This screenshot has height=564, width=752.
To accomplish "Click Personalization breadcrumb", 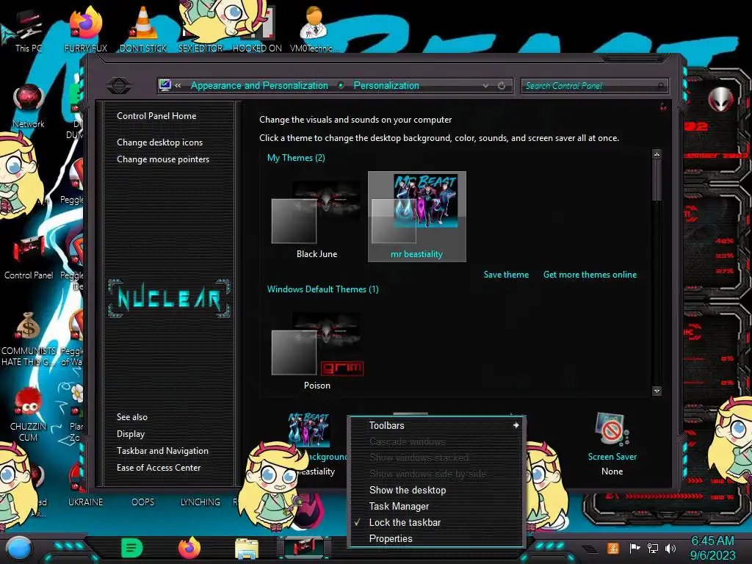I will 386,85.
